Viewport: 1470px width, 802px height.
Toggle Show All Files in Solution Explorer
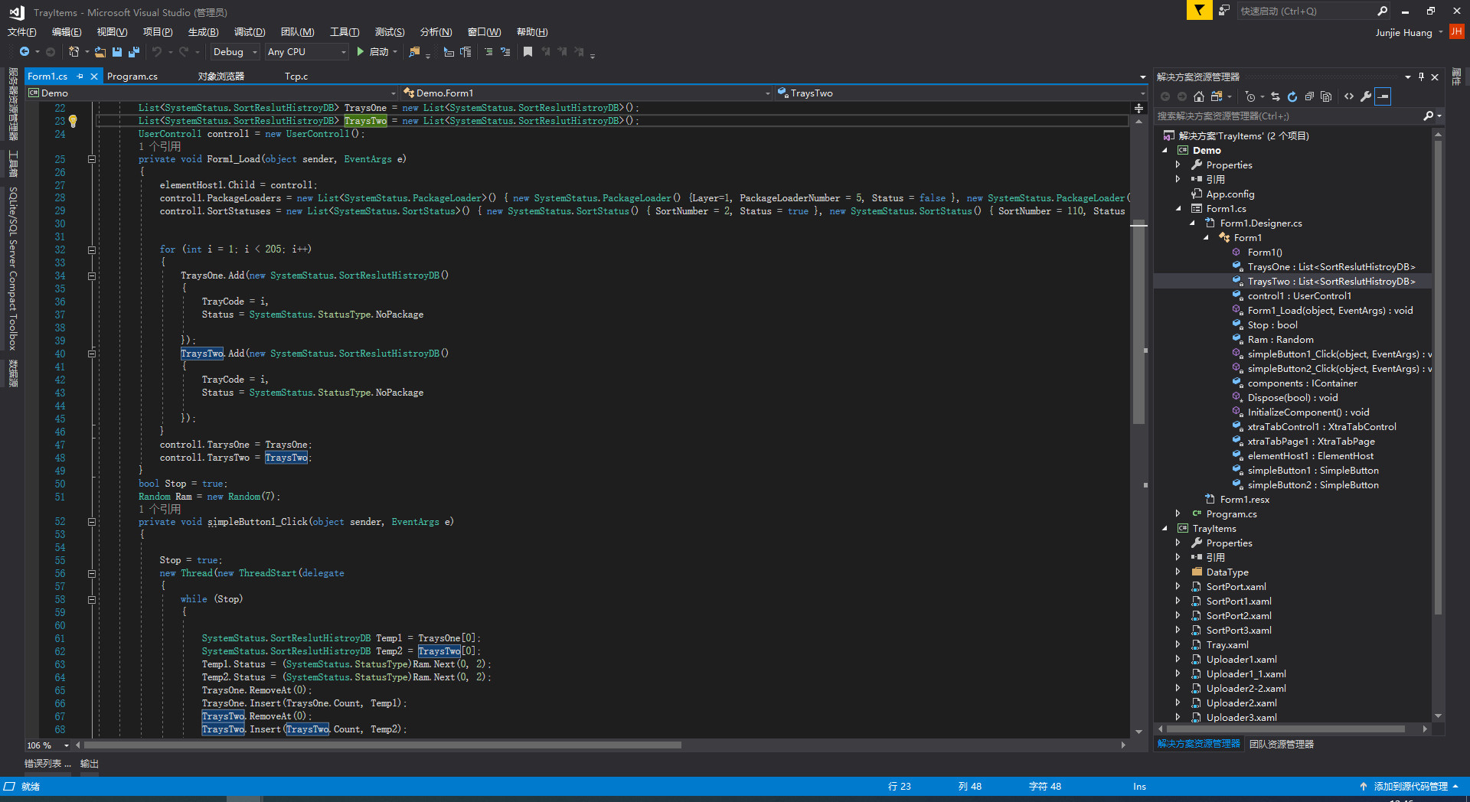tap(1326, 96)
